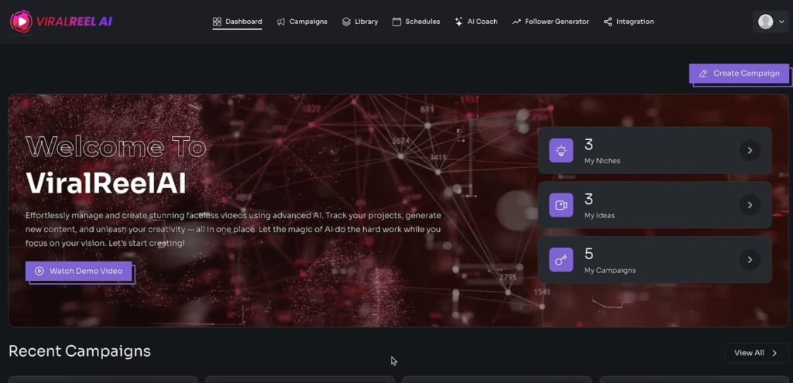Click the Recent Campaigns heading
Viewport: 793px width, 383px height.
click(x=80, y=351)
